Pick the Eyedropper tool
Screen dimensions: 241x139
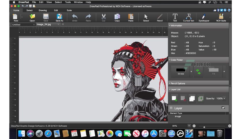(204, 18)
